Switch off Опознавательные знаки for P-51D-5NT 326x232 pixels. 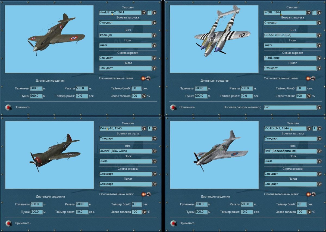310,194
